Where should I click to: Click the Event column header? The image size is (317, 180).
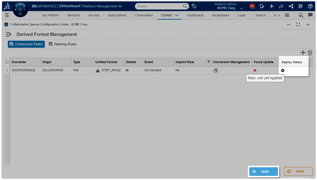pyautogui.click(x=158, y=62)
